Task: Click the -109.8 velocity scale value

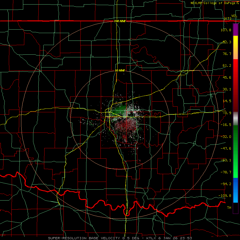Action: [225, 196]
